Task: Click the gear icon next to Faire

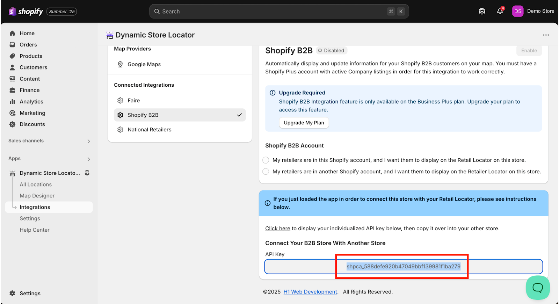Action: coord(120,101)
